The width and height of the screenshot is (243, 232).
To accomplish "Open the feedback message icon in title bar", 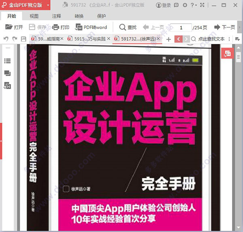I will (176, 5).
